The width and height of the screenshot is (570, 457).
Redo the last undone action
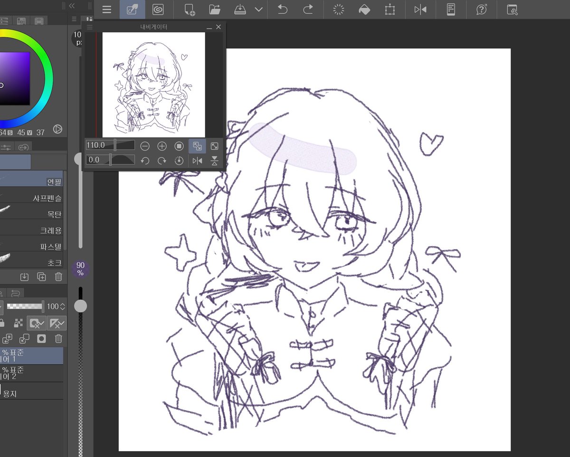(308, 10)
